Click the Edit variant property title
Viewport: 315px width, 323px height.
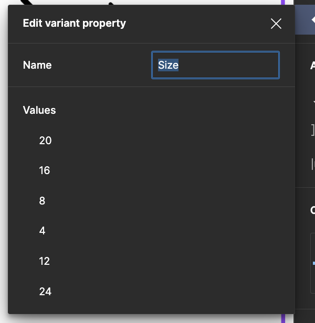(x=74, y=23)
